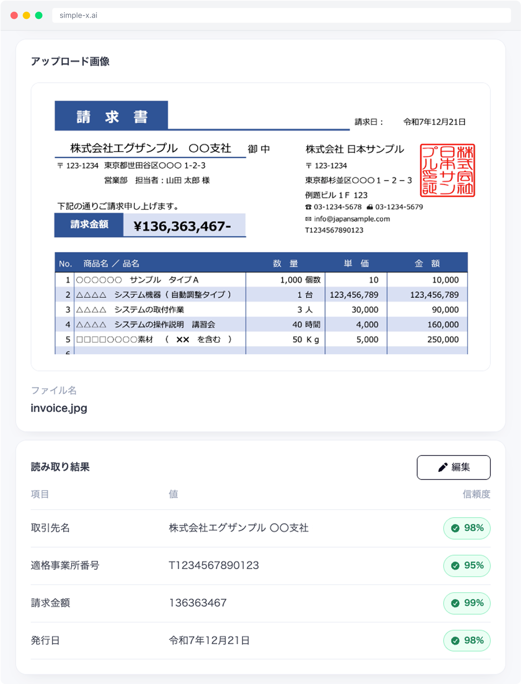Click the ¥136,363,467- total on the invoice
This screenshot has height=684, width=521.
(182, 226)
